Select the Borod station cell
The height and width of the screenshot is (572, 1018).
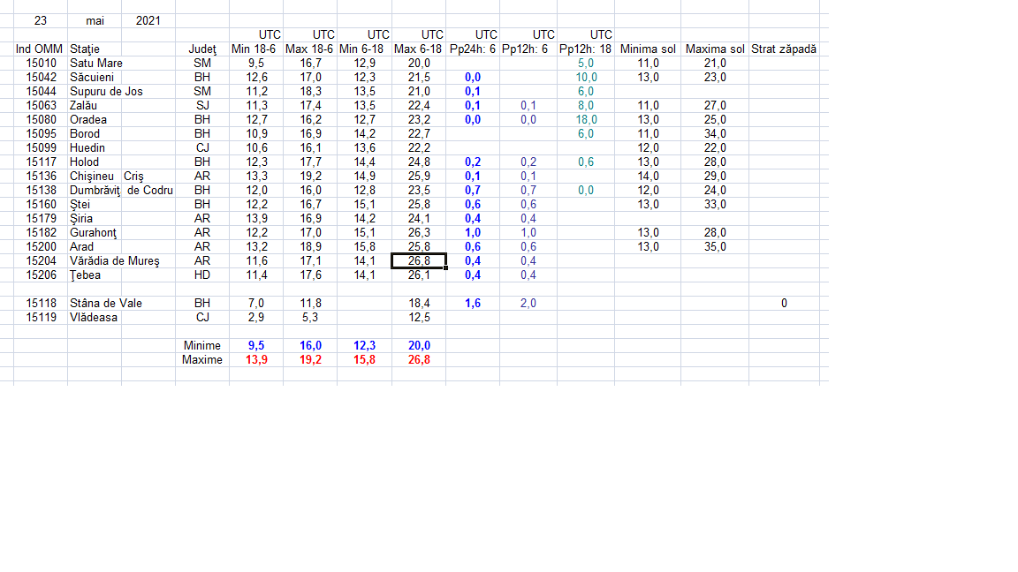coord(85,133)
